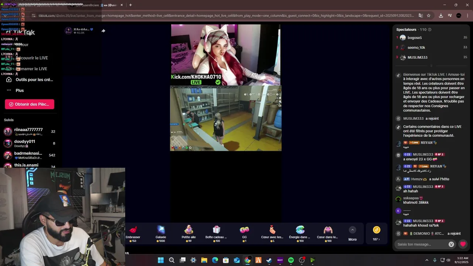Open Steam from taskbar
Viewport: 473px width, 266px height.
coord(269,260)
